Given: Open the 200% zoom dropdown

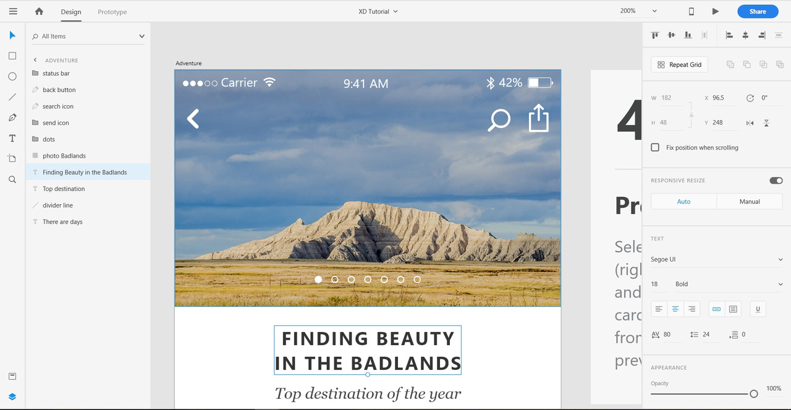Looking at the screenshot, I should [638, 11].
